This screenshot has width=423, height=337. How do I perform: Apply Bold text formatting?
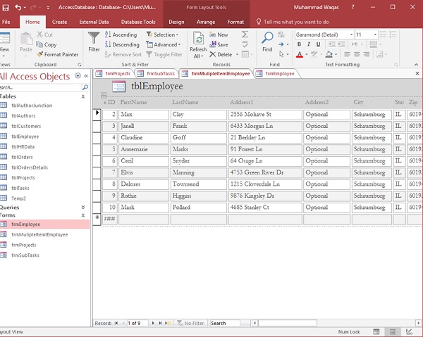(x=300, y=44)
